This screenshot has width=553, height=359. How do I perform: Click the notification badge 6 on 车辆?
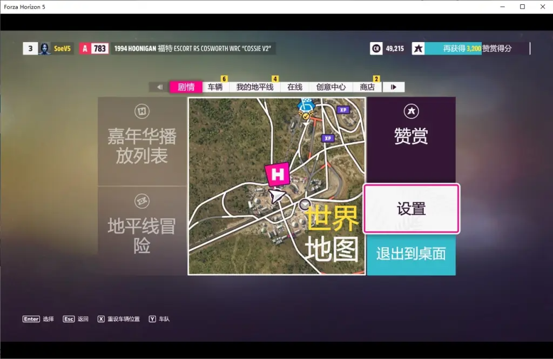point(224,79)
